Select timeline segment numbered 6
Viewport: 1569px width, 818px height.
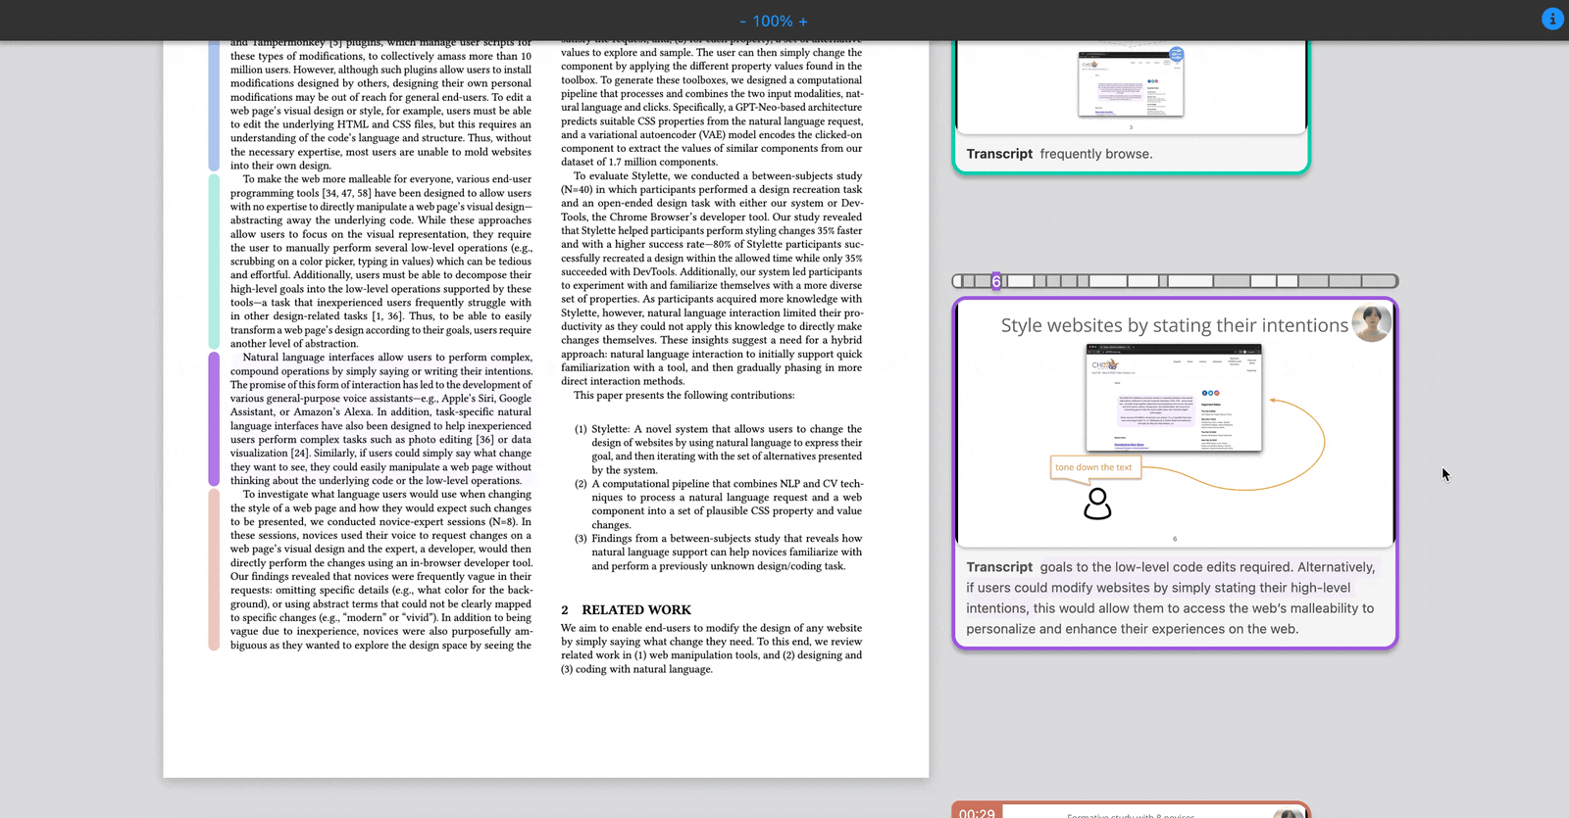pyautogui.click(x=996, y=281)
